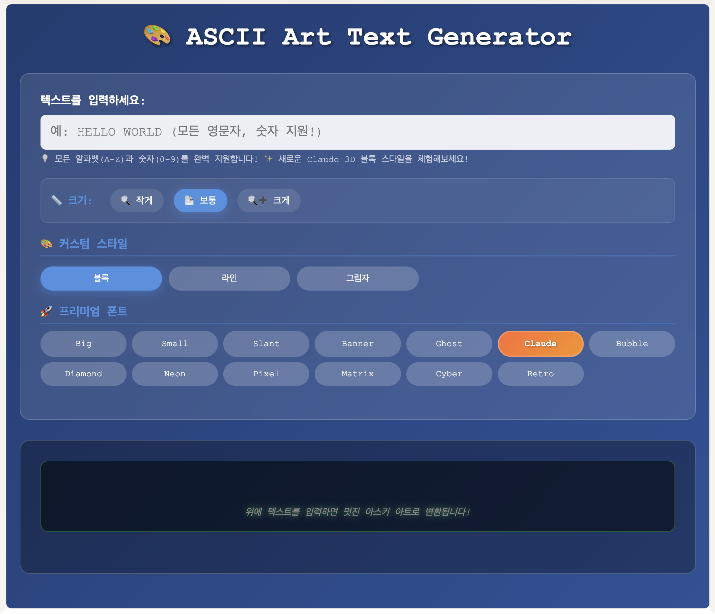The height and width of the screenshot is (614, 715).
Task: Click the sparkle icon in the hint line
Action: point(268,159)
